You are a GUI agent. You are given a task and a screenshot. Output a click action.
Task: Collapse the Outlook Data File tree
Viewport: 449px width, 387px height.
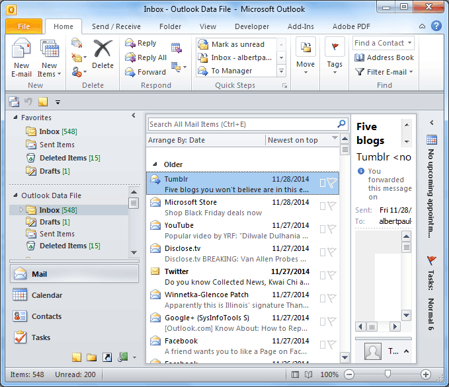[x=15, y=195]
